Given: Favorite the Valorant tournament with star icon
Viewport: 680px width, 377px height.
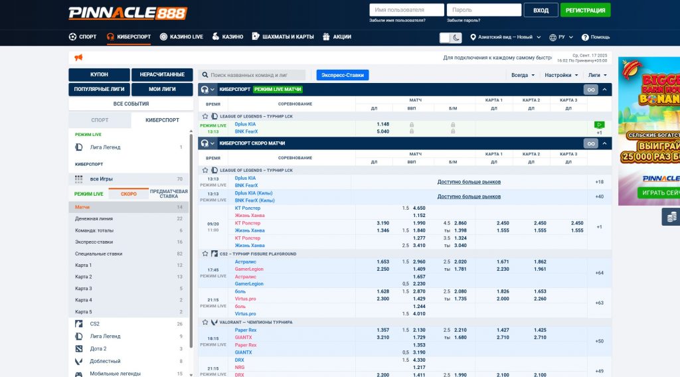Looking at the screenshot, I should (205, 322).
